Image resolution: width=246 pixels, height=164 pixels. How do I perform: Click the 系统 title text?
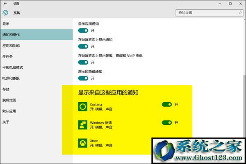coord(17,13)
